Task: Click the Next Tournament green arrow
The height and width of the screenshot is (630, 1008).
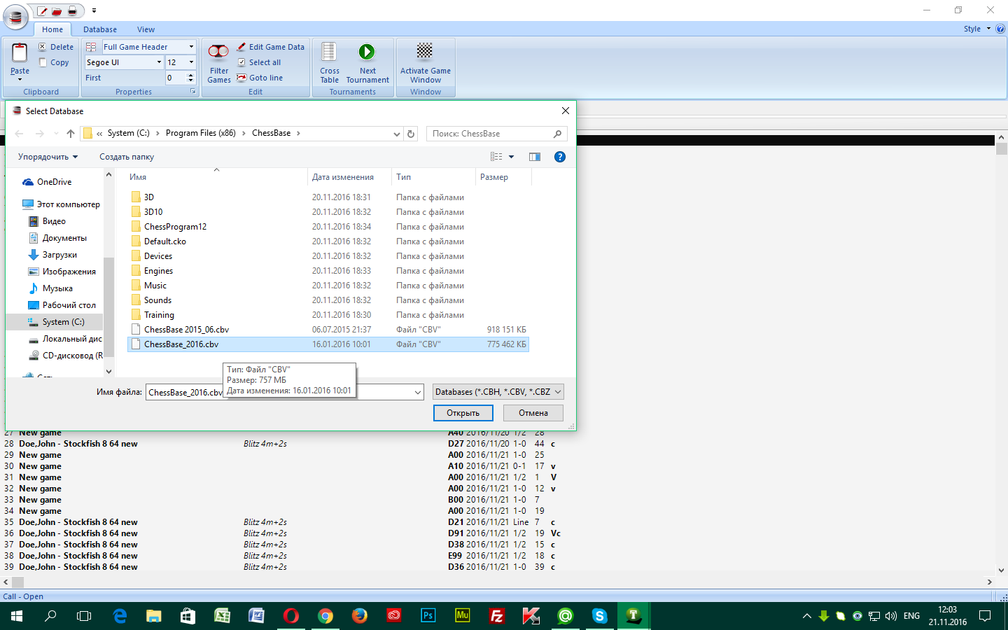Action: tap(367, 52)
